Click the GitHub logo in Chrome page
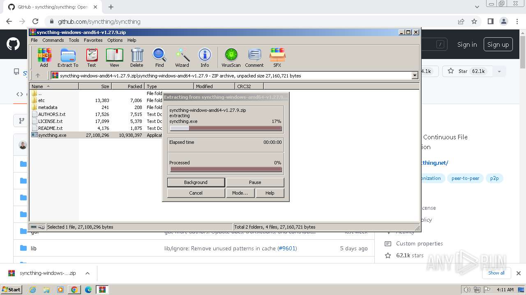Viewport: 526px width, 295px height. click(x=13, y=44)
